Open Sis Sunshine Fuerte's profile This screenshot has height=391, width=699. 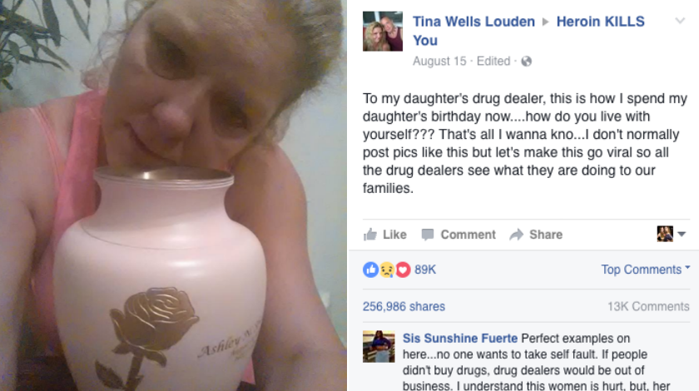click(x=460, y=339)
